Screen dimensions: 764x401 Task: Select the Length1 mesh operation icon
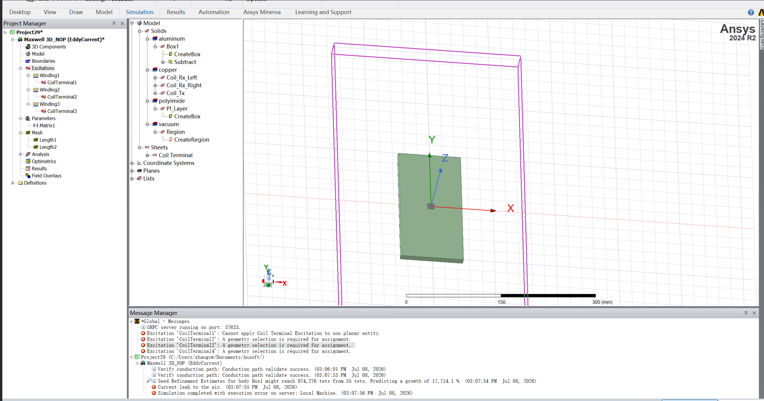click(x=36, y=140)
